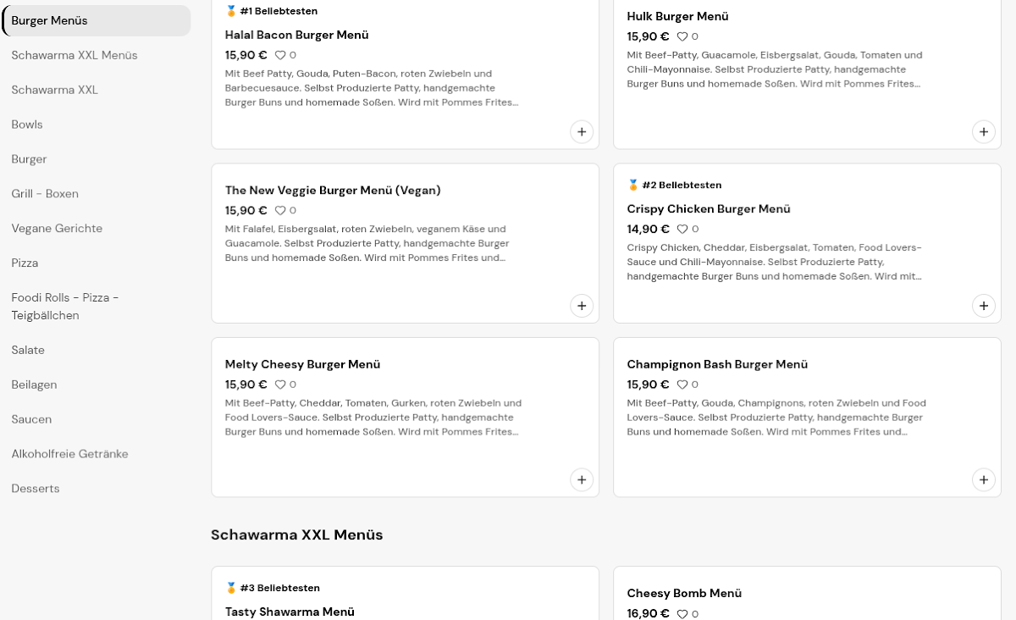Like Cheesy Bomb Menü heart icon
Viewport: 1016px width, 620px height.
(x=682, y=614)
